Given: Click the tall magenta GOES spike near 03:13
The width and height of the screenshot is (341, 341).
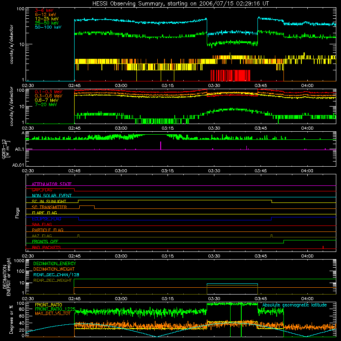Looking at the screenshot, I should 161,145.
